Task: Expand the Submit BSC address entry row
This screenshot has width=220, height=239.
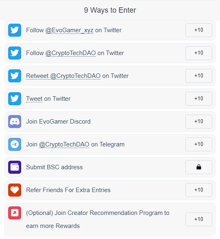Action: (x=110, y=167)
